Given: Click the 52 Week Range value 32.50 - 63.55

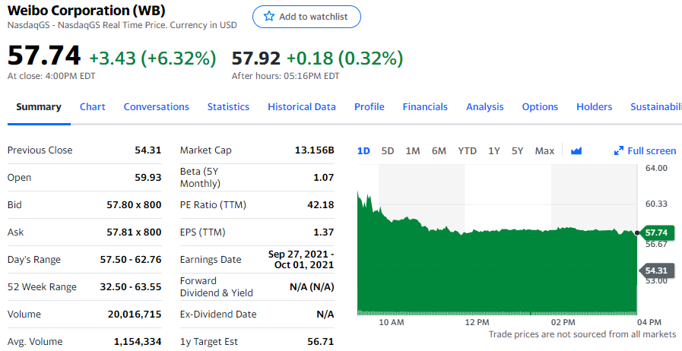Looking at the screenshot, I should (x=131, y=286).
